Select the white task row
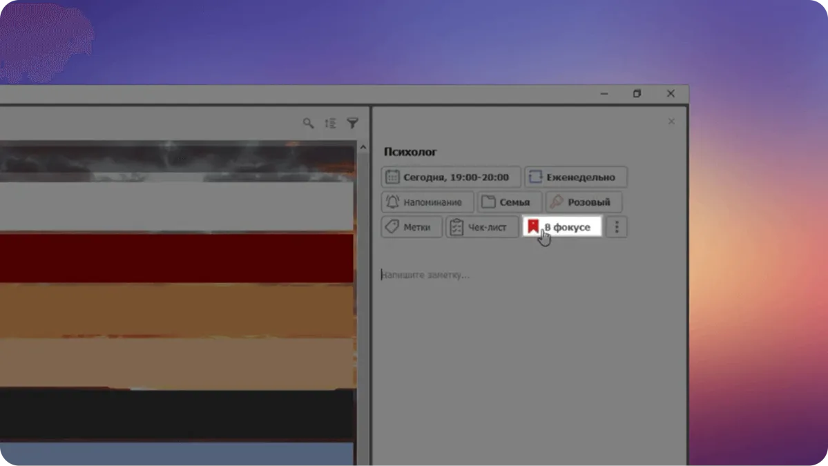 176,206
